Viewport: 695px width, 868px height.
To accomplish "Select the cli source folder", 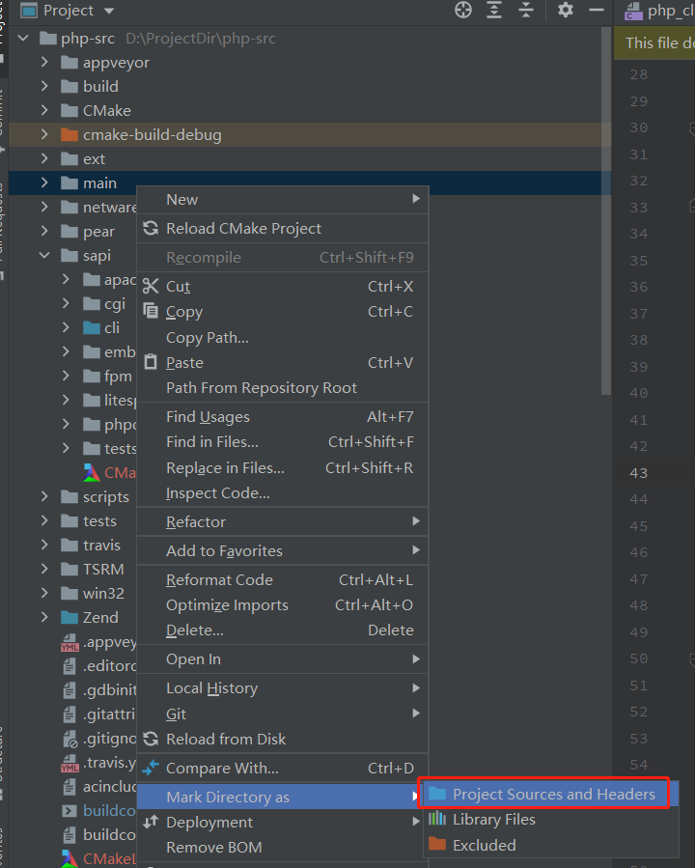I will coord(101,327).
